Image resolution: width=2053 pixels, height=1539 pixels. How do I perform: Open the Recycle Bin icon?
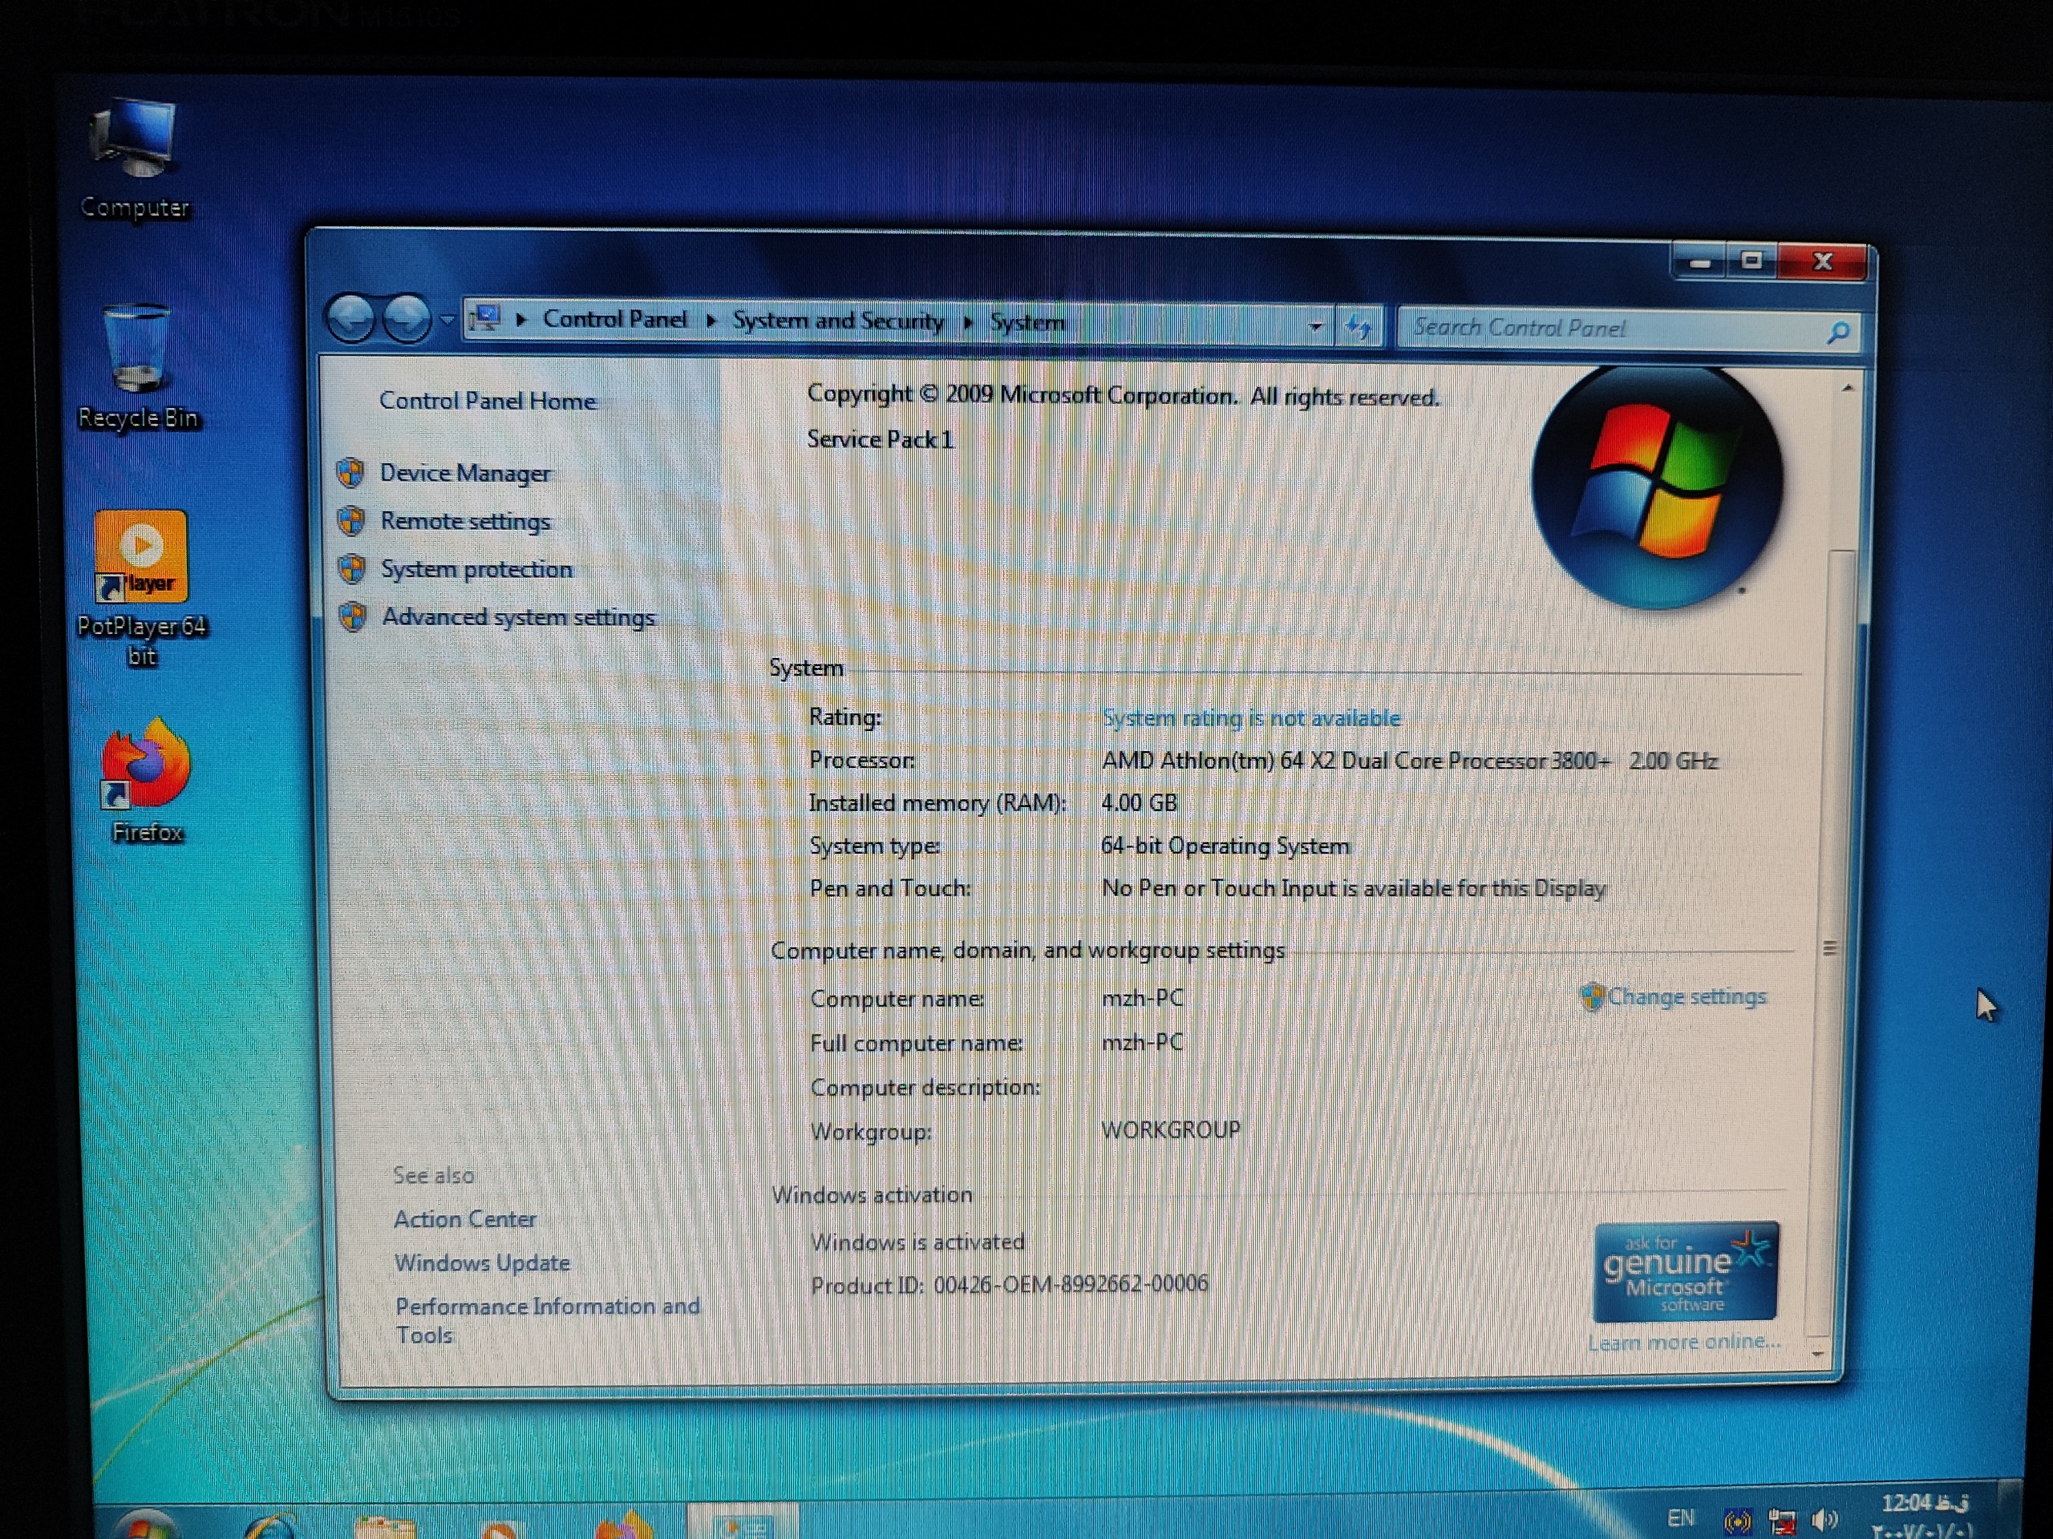[x=137, y=353]
